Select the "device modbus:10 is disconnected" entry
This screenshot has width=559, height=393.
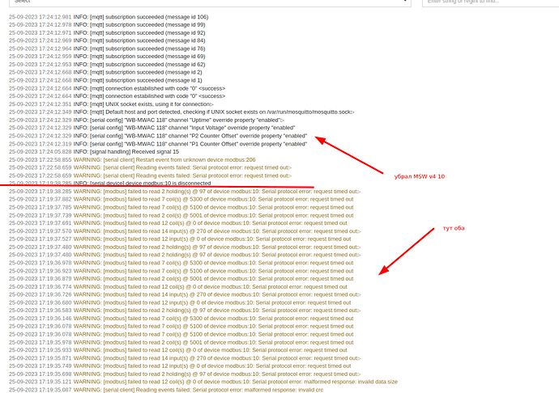[x=110, y=184]
